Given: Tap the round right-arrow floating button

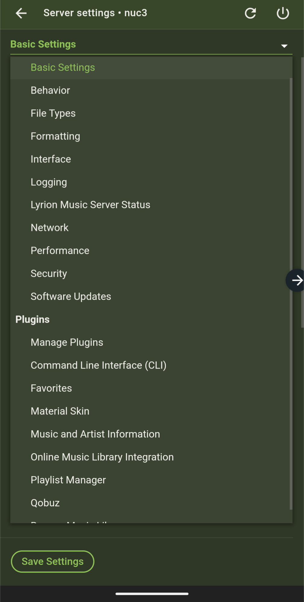Looking at the screenshot, I should click(x=295, y=280).
